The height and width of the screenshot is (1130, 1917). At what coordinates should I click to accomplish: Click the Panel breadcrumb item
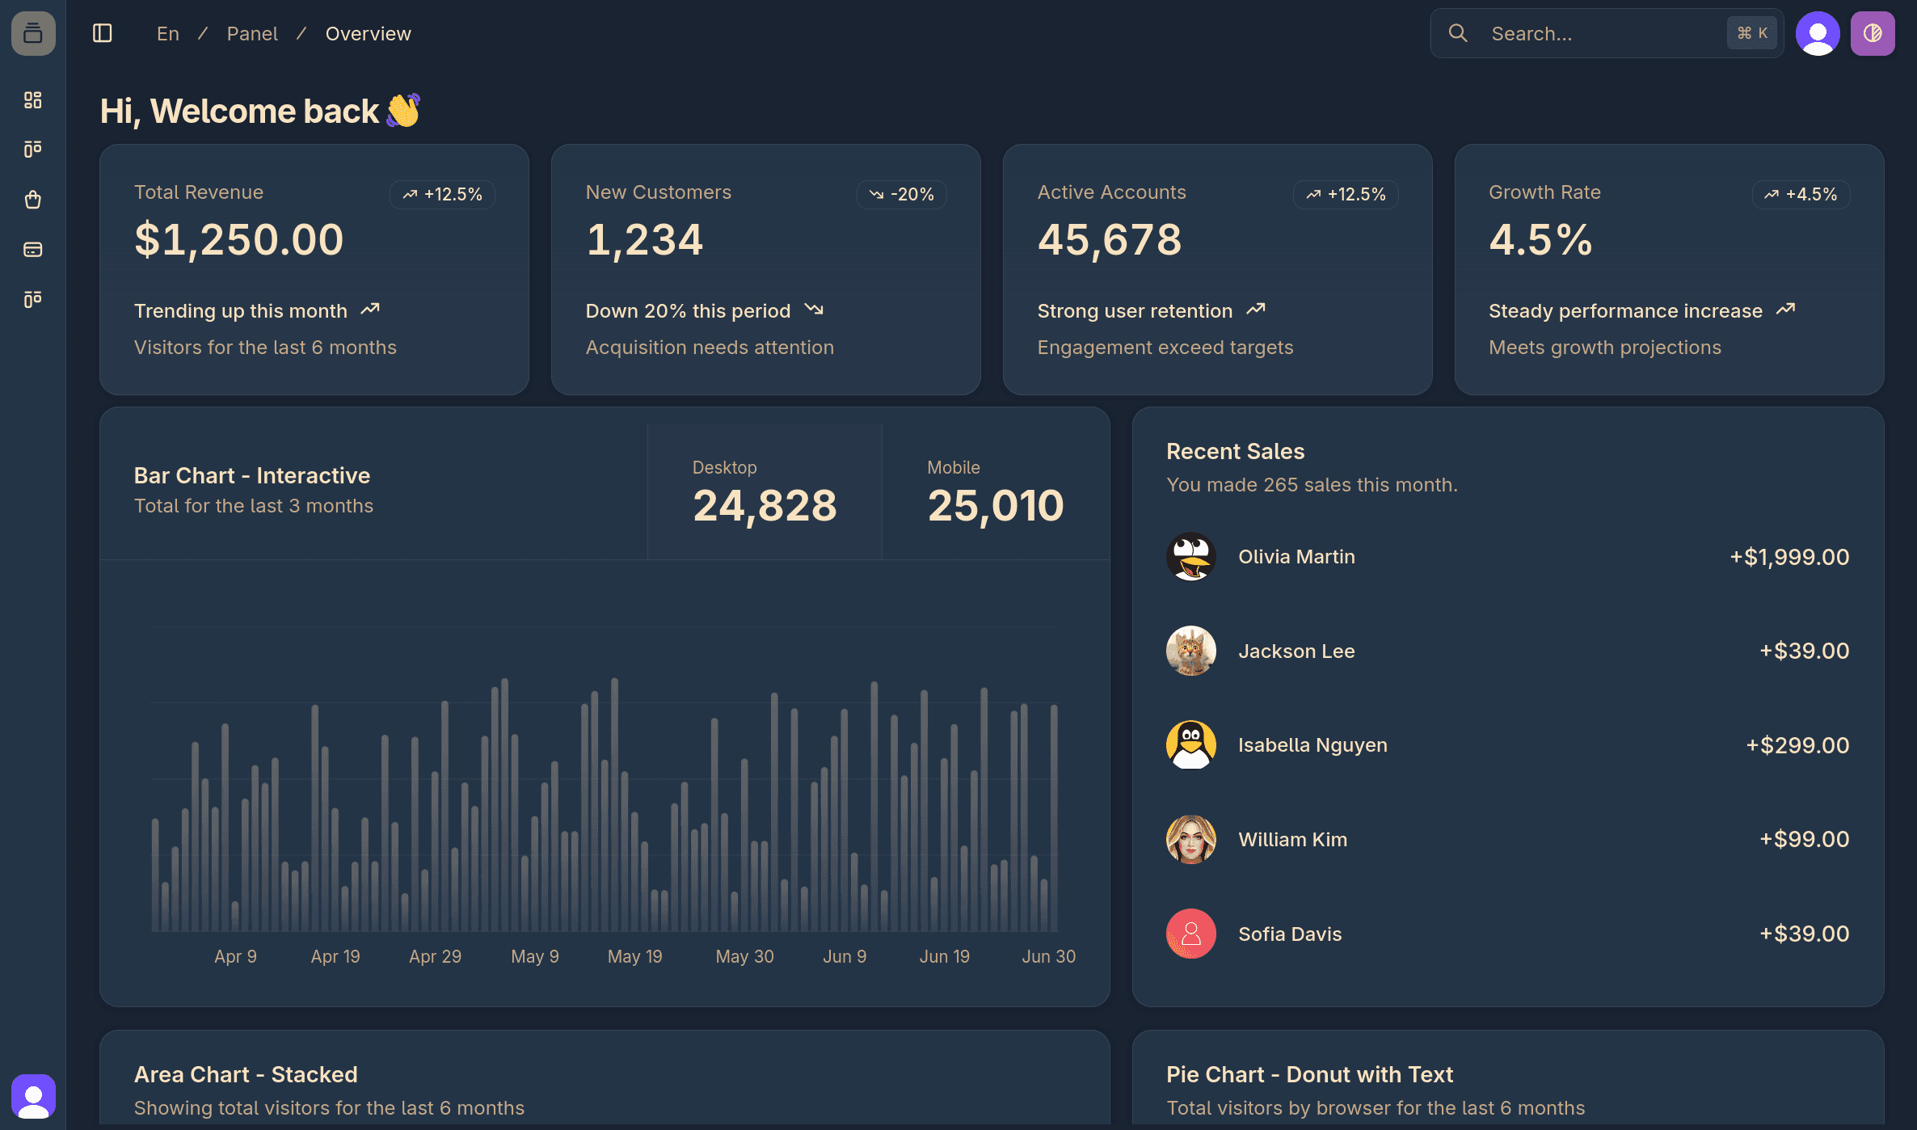pyautogui.click(x=252, y=34)
